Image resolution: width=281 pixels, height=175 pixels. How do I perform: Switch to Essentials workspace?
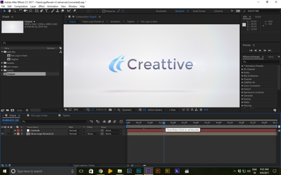[x=161, y=11]
